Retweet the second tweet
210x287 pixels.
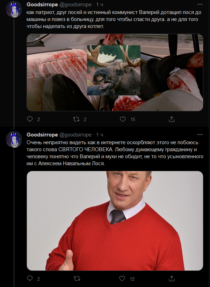pos(76,279)
